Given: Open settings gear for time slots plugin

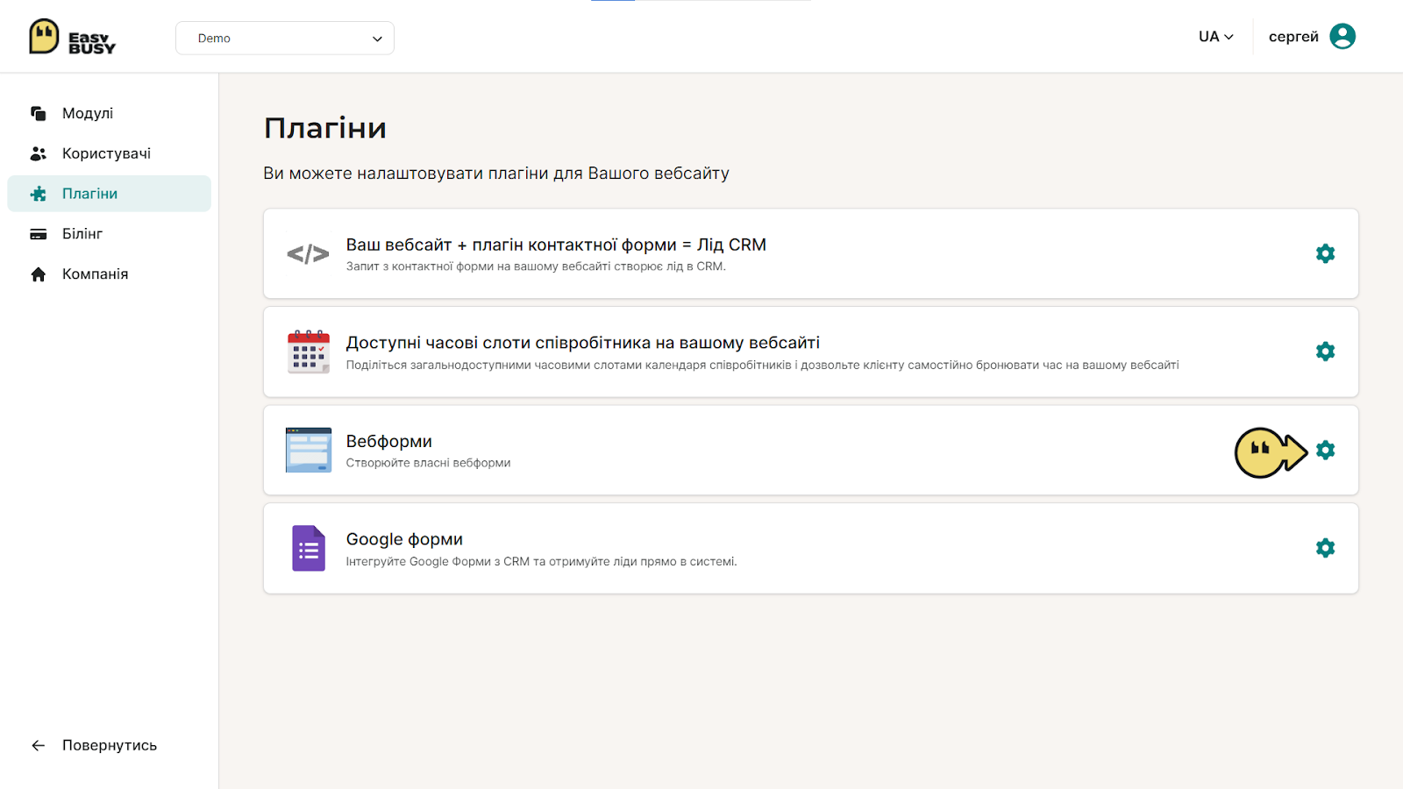Looking at the screenshot, I should point(1325,352).
